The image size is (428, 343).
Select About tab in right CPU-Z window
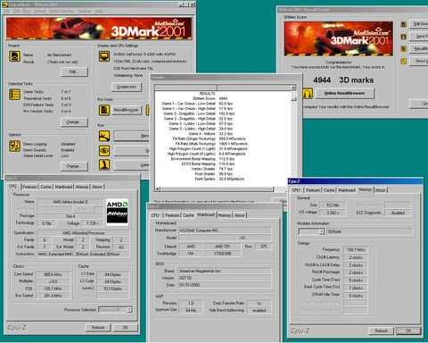point(380,190)
